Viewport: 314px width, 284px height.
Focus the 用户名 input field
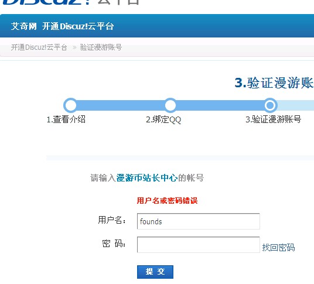coord(198,221)
